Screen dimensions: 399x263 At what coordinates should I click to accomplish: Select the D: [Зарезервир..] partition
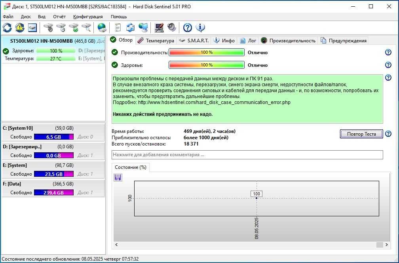click(x=53, y=151)
